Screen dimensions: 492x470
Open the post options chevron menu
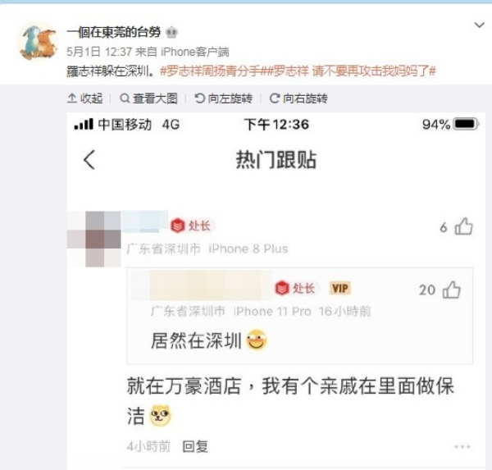(x=479, y=25)
